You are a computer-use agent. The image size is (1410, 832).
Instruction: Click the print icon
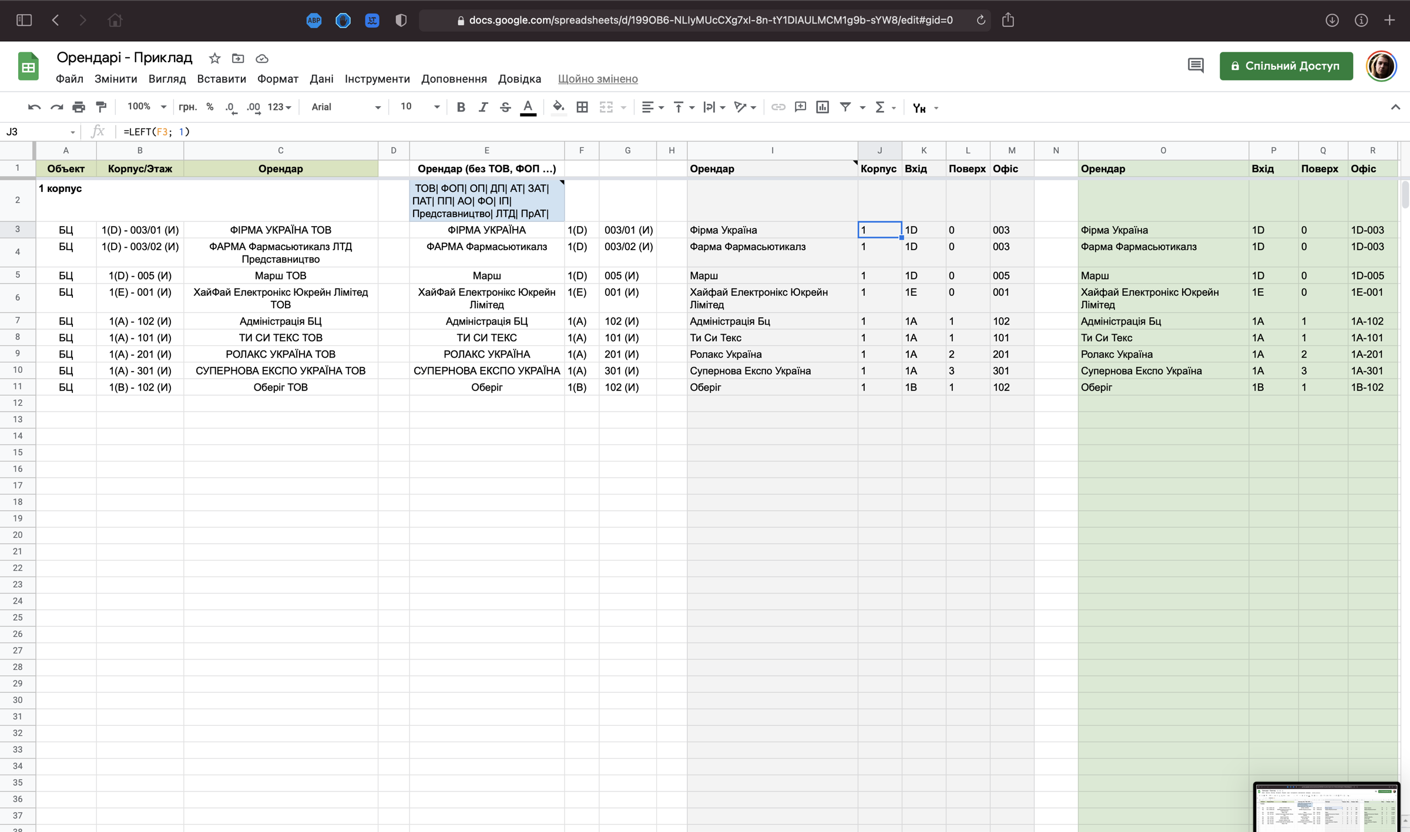tap(79, 107)
